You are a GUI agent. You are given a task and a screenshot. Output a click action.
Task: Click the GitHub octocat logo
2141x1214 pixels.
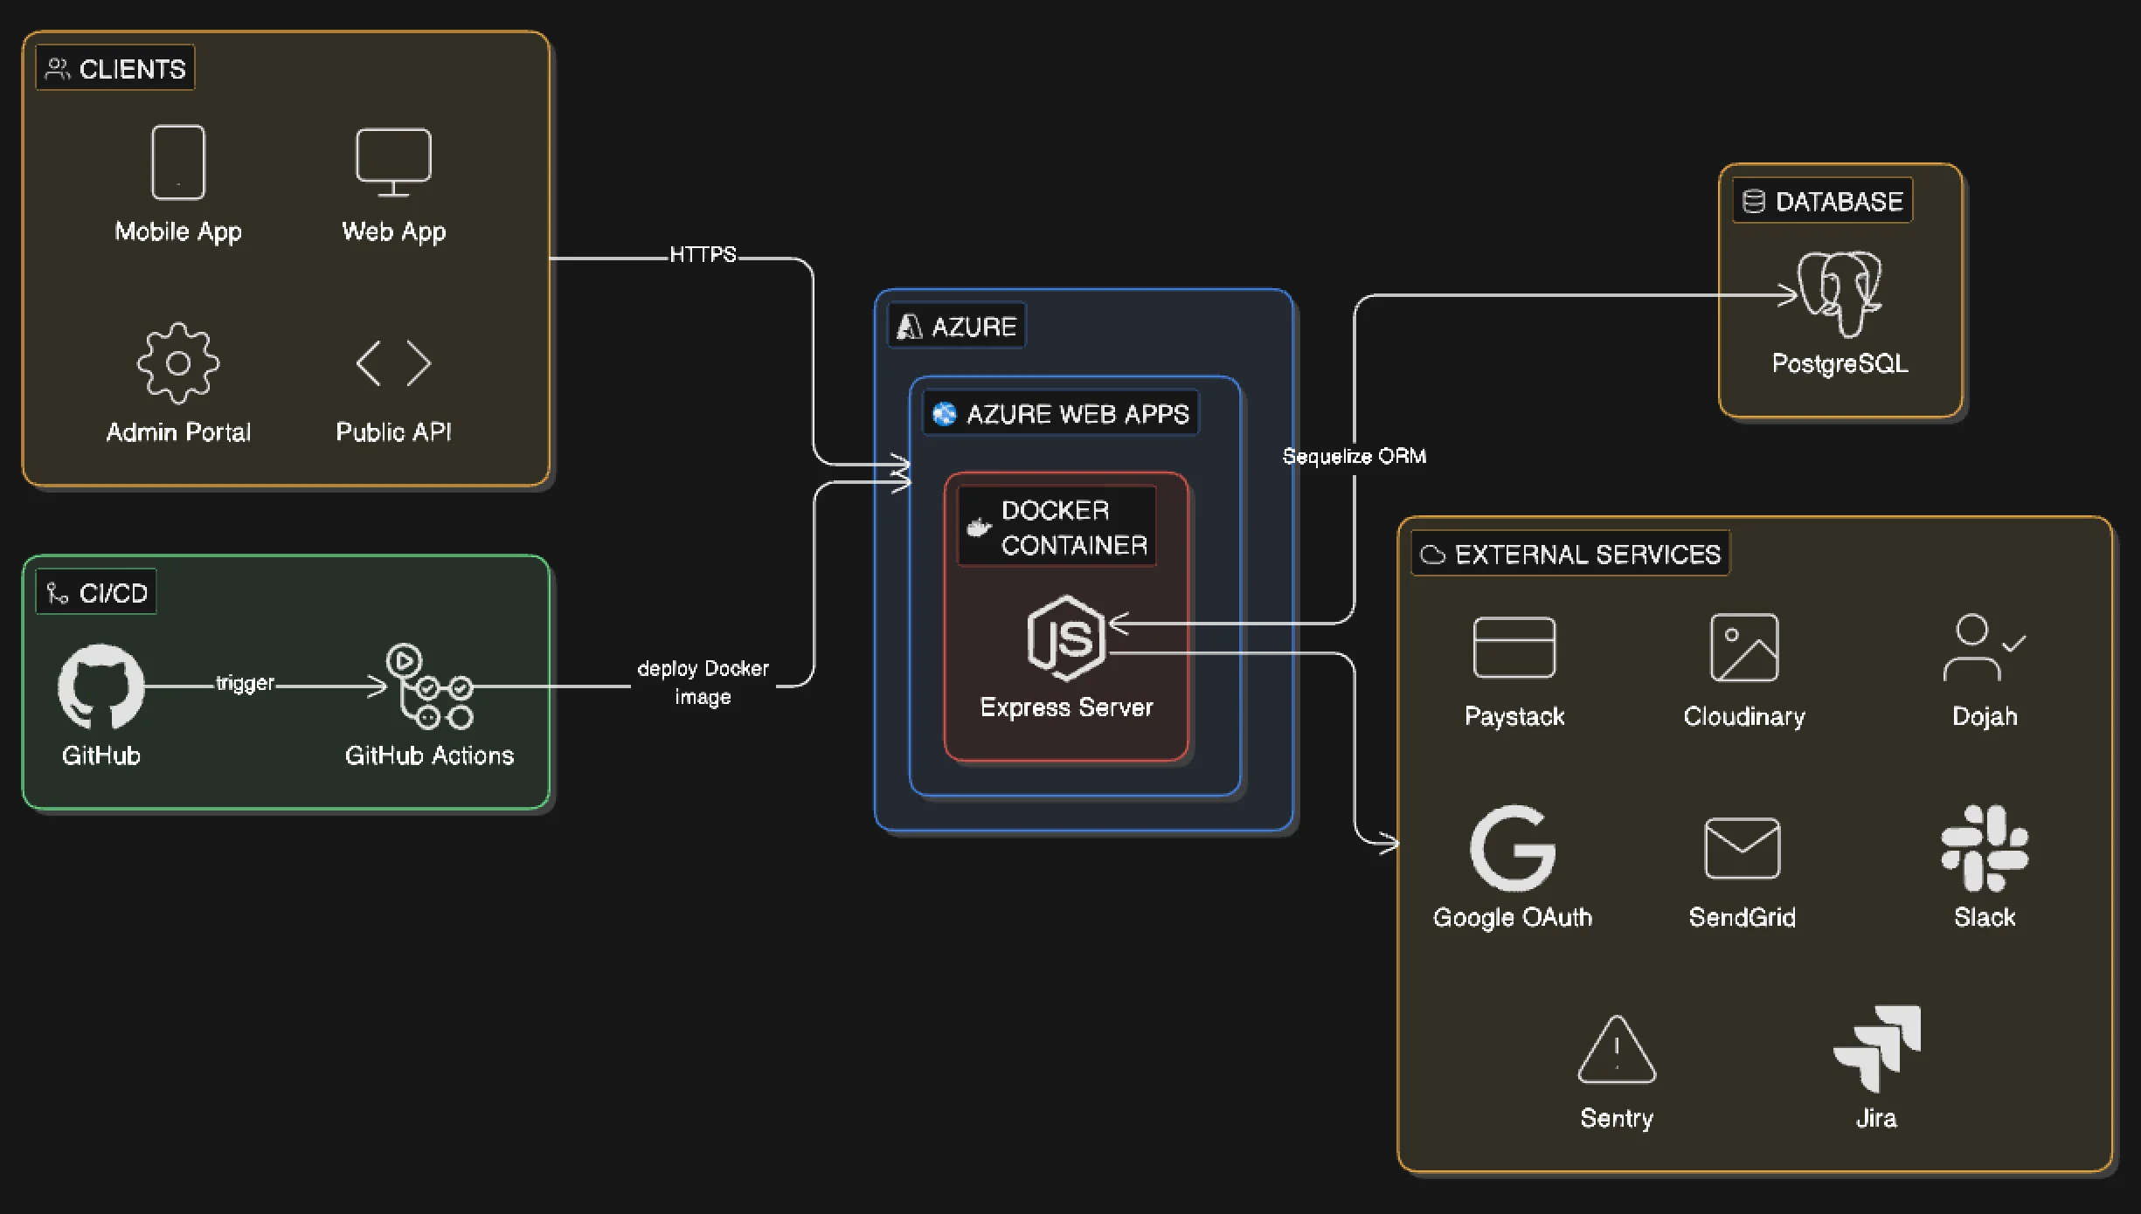point(101,686)
